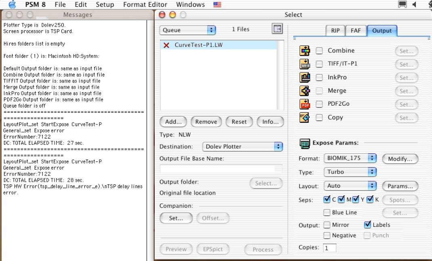
Task: Select the CurveTest-P1.LW file row
Action: click(218, 45)
